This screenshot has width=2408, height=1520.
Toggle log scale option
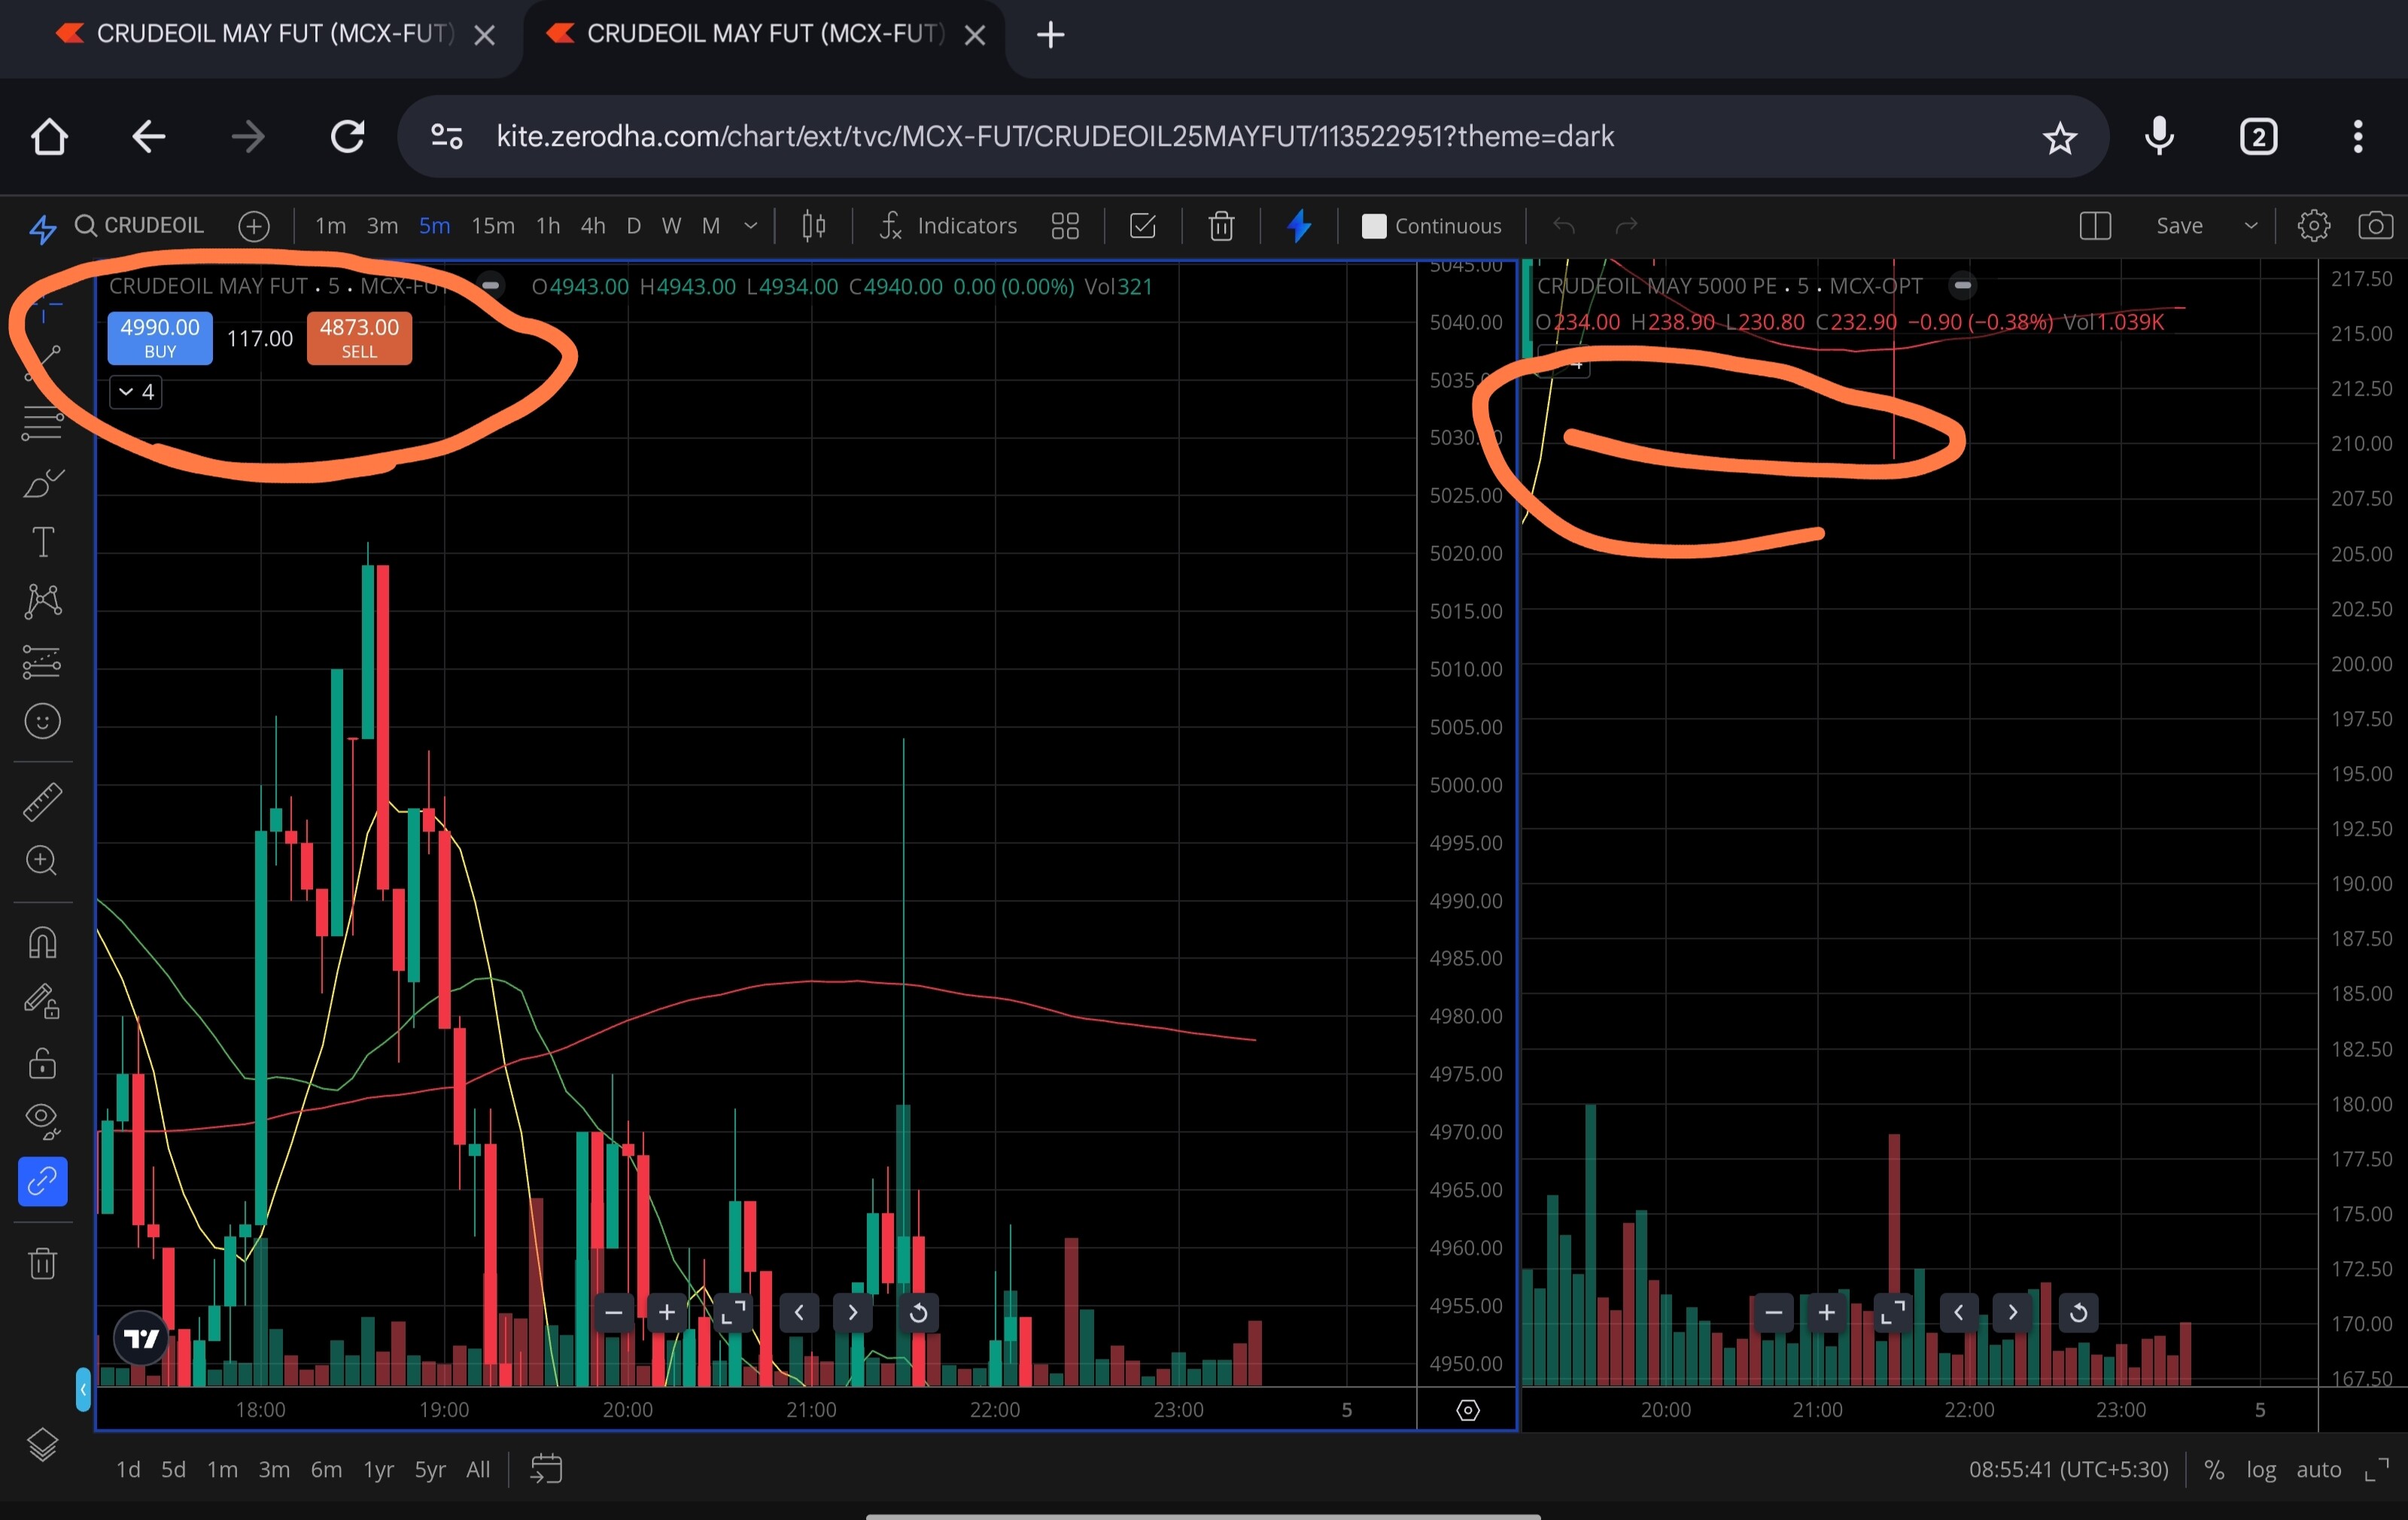2261,1469
